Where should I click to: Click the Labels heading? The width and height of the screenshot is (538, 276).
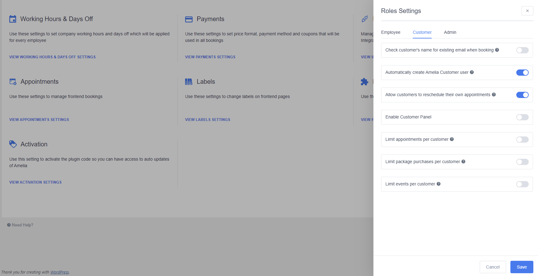click(206, 82)
